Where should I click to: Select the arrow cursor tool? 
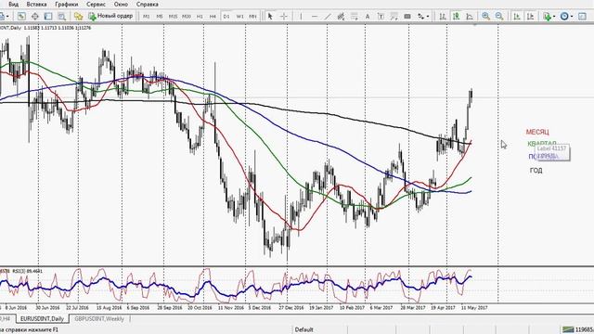(270, 17)
